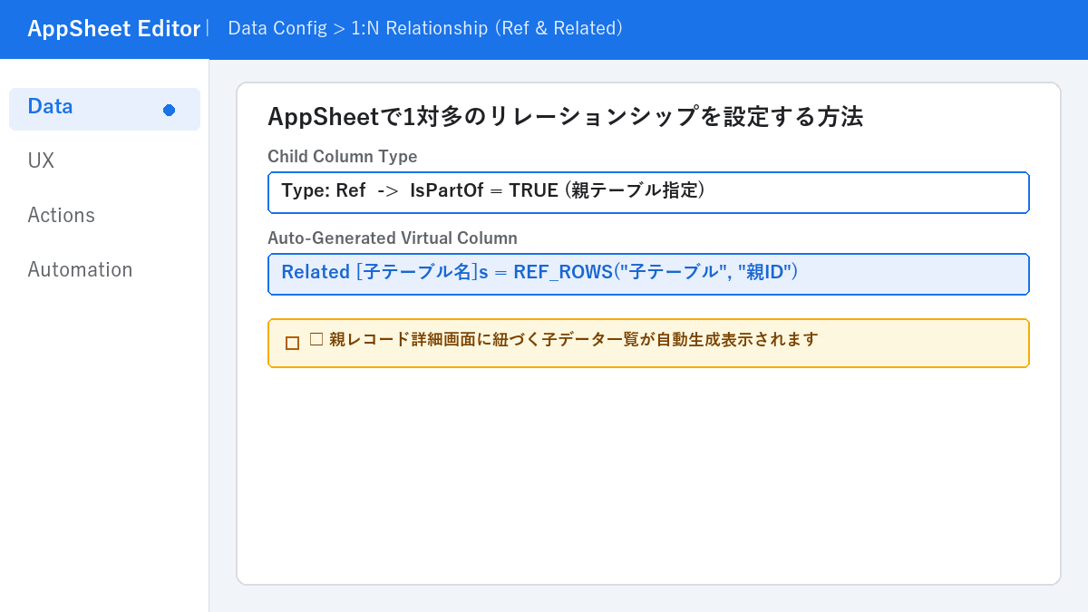Click the Child Column Type field showing Type: Ref

[x=648, y=192]
